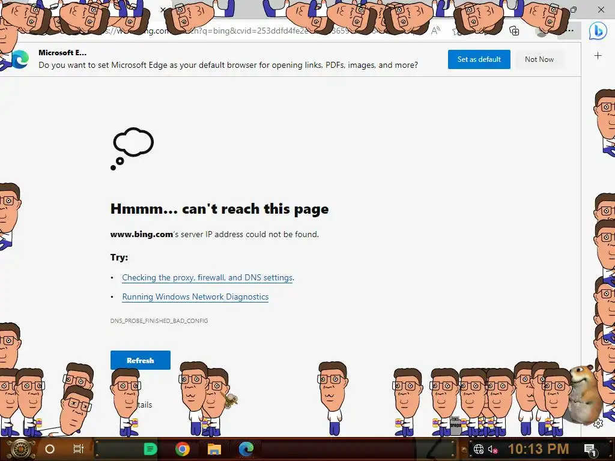Click the plus icon in Edge sidebar
Viewport: 615px width, 461px height.
coord(598,56)
